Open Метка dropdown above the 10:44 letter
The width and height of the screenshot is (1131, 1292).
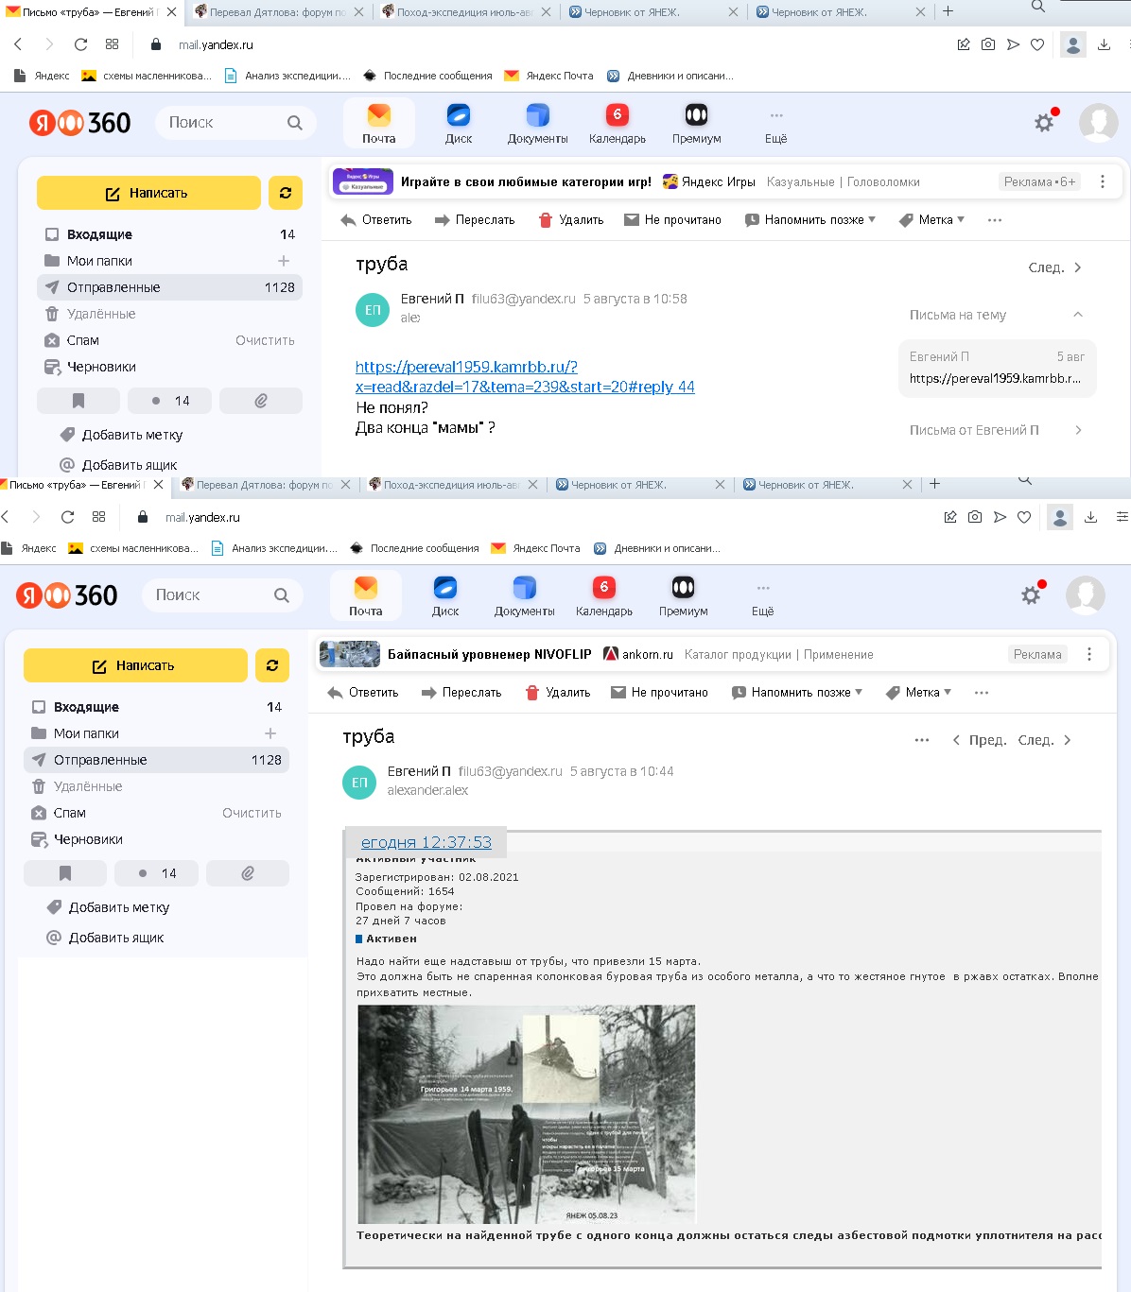click(x=918, y=693)
